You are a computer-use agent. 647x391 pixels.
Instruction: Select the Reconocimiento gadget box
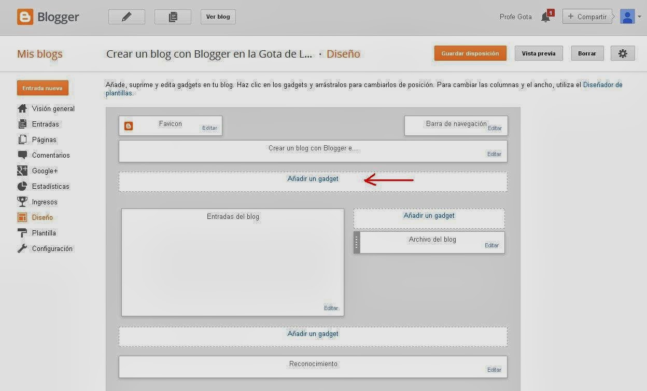[313, 367]
